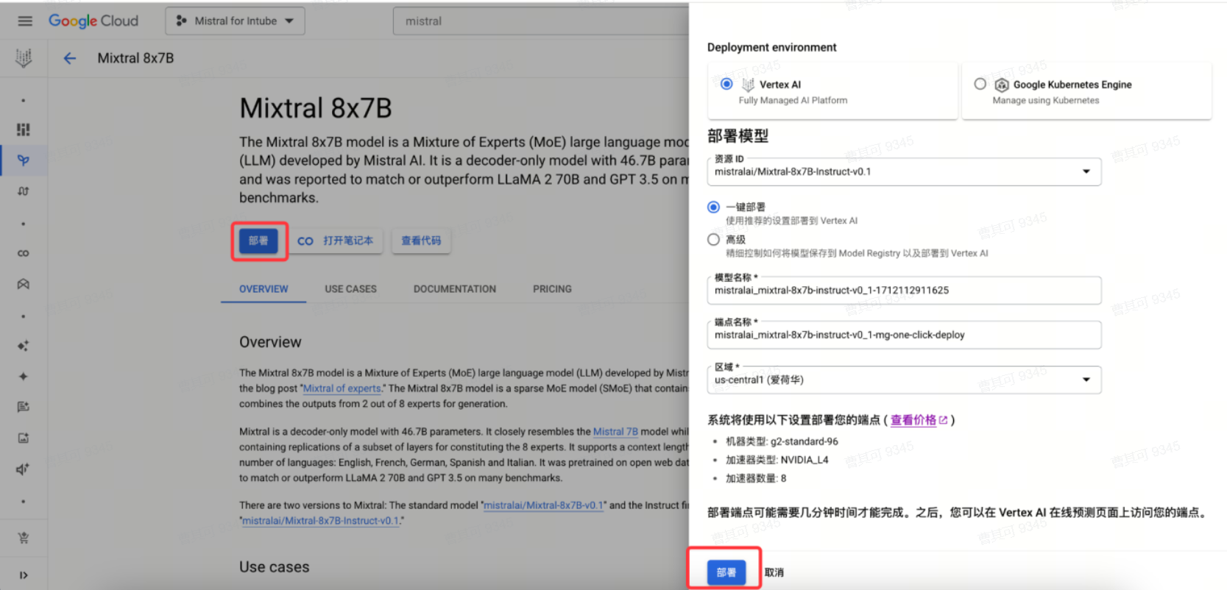The image size is (1227, 590).
Task: Click the Marketplace cart icon in sidebar
Action: click(24, 538)
